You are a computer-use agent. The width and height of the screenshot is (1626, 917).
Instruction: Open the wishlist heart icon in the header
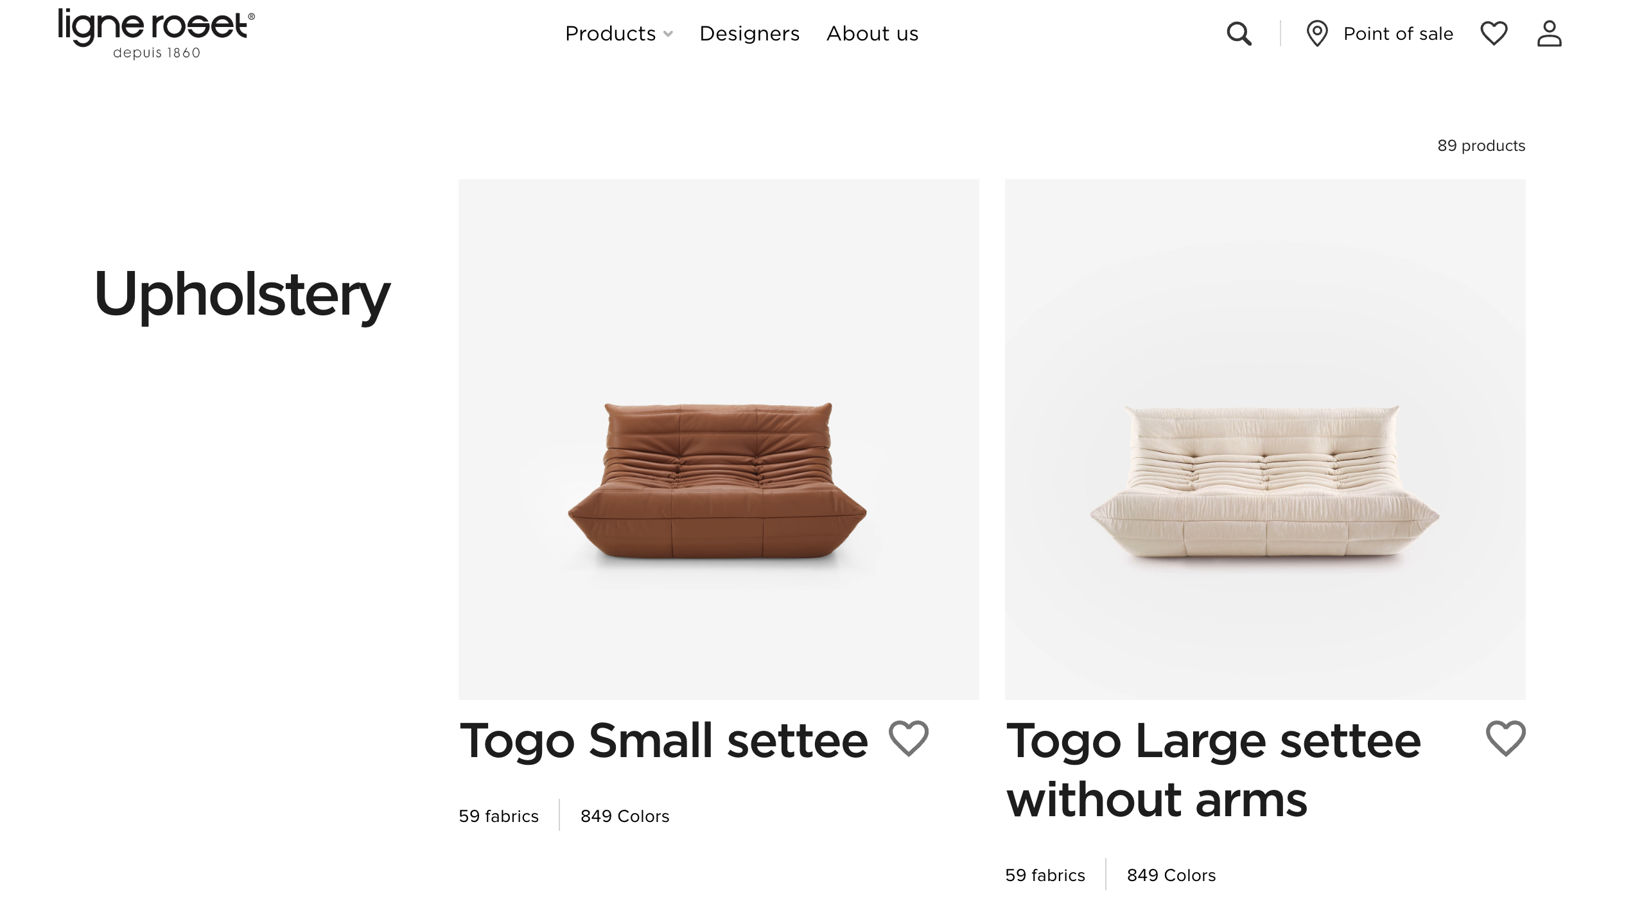point(1494,33)
